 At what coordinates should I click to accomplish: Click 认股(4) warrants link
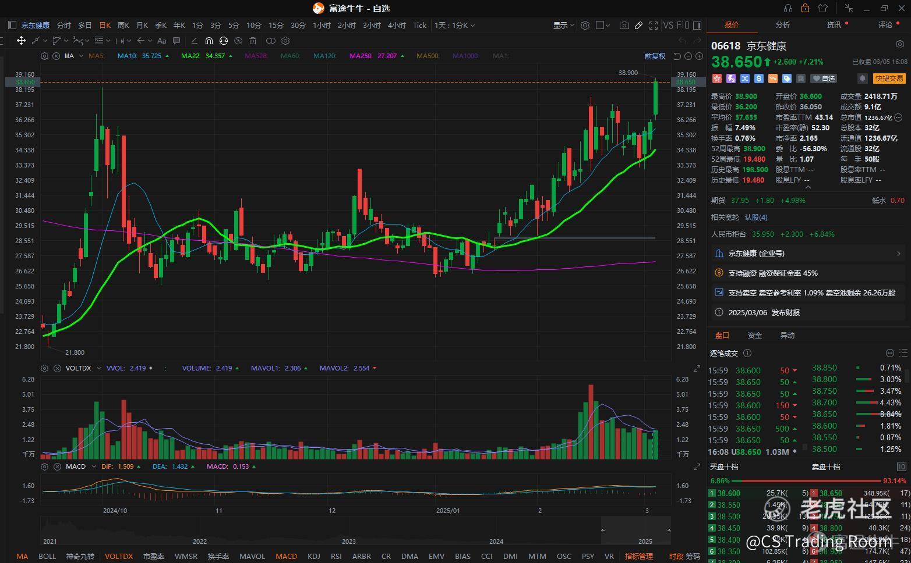point(756,218)
